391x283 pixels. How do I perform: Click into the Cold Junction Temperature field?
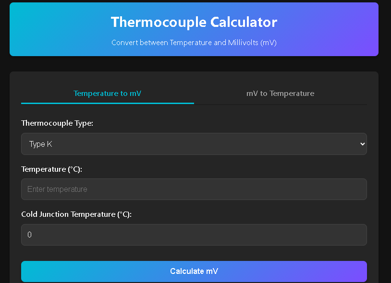(194, 235)
